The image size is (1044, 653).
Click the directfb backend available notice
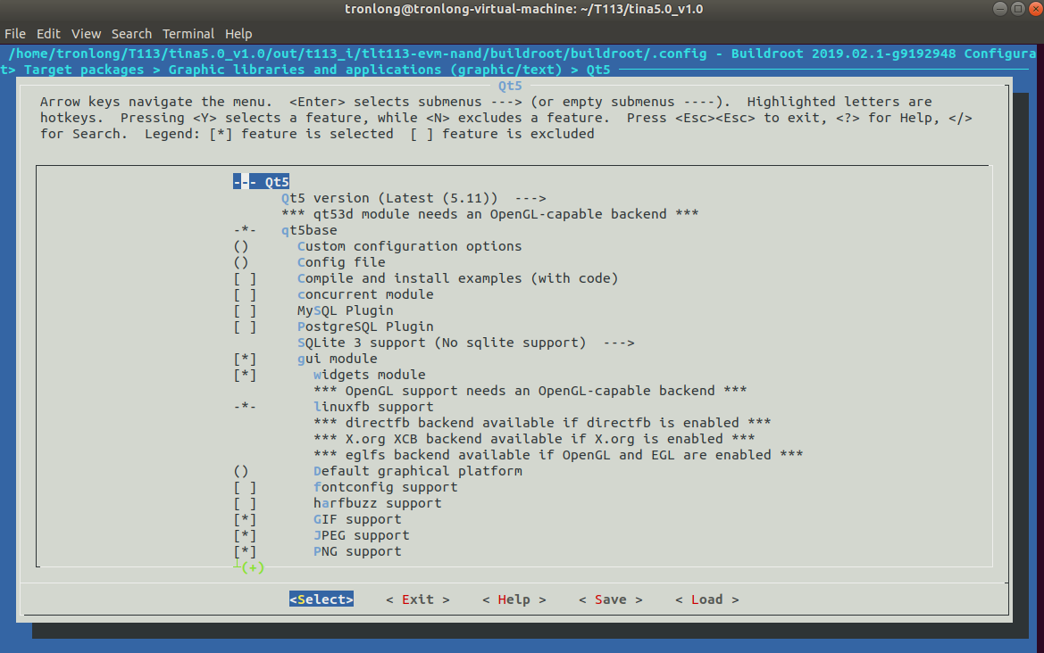[542, 423]
